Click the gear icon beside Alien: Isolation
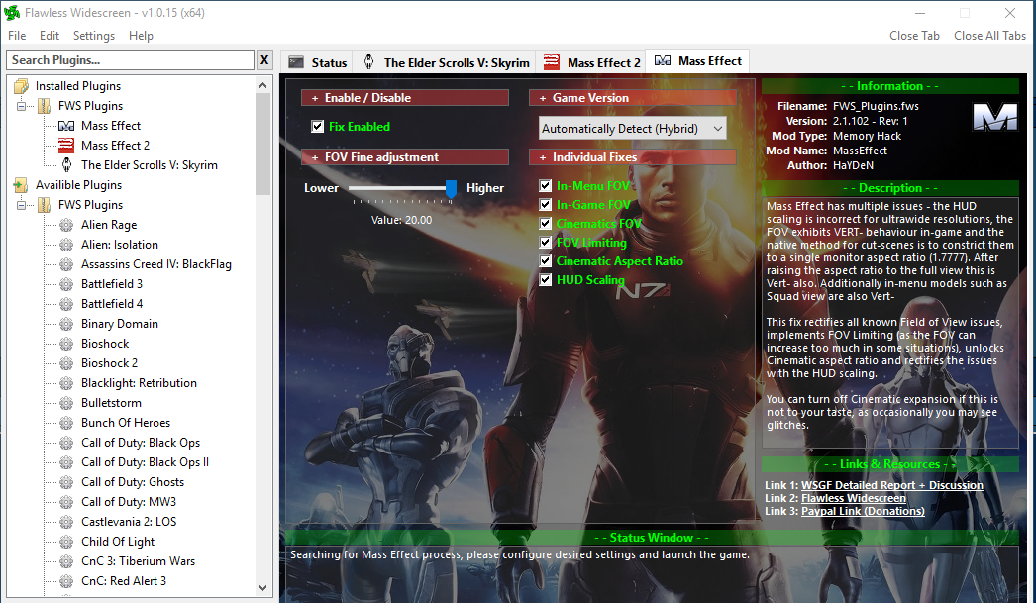1036x603 pixels. pyautogui.click(x=66, y=245)
